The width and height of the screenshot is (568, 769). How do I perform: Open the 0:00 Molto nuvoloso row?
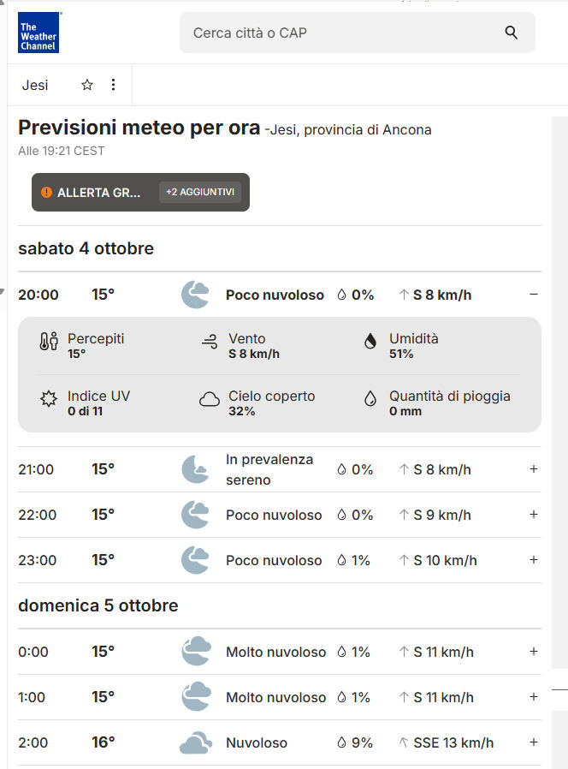[275, 652]
